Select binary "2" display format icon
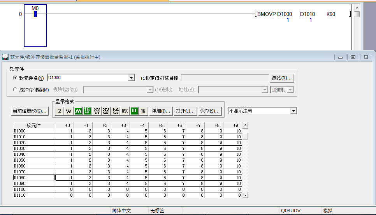This screenshot has height=215, width=376. (59, 111)
